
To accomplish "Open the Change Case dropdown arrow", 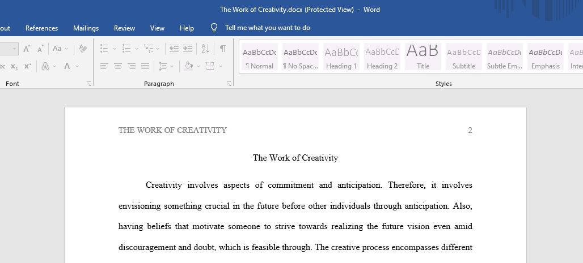I will click(66, 49).
